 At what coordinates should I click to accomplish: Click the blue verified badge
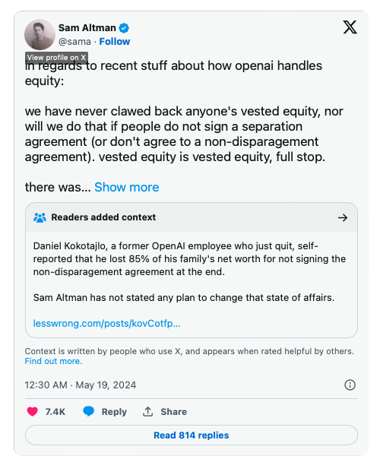tap(124, 28)
